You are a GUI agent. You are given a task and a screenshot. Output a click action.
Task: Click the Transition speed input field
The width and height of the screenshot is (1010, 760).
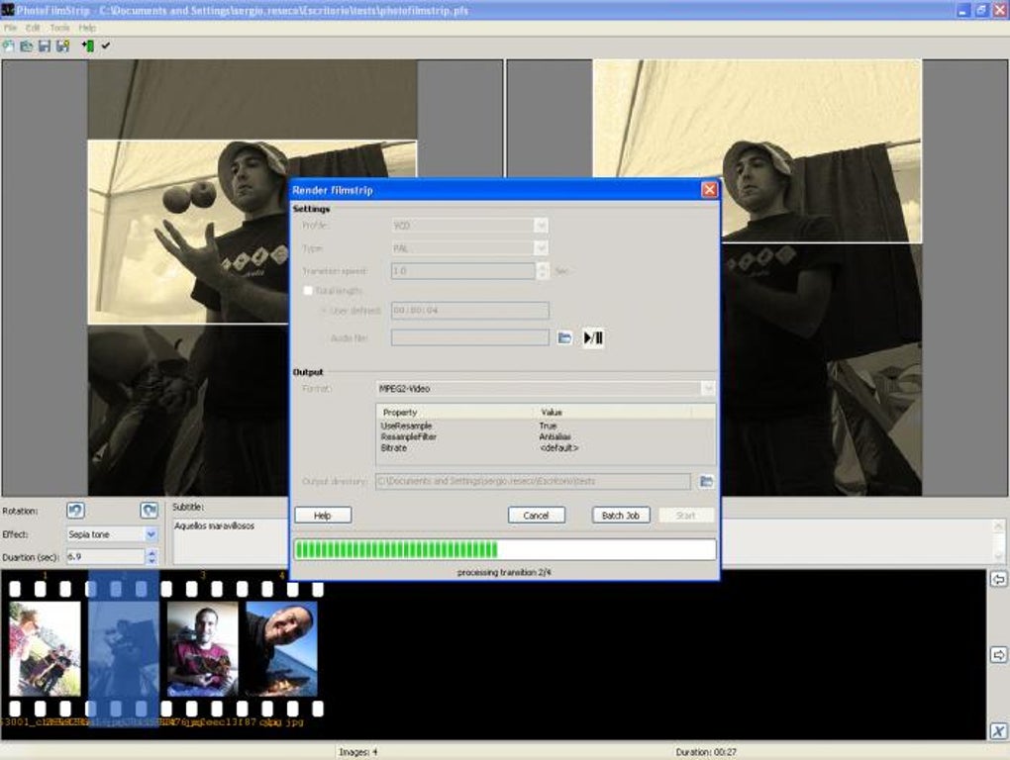tap(463, 271)
